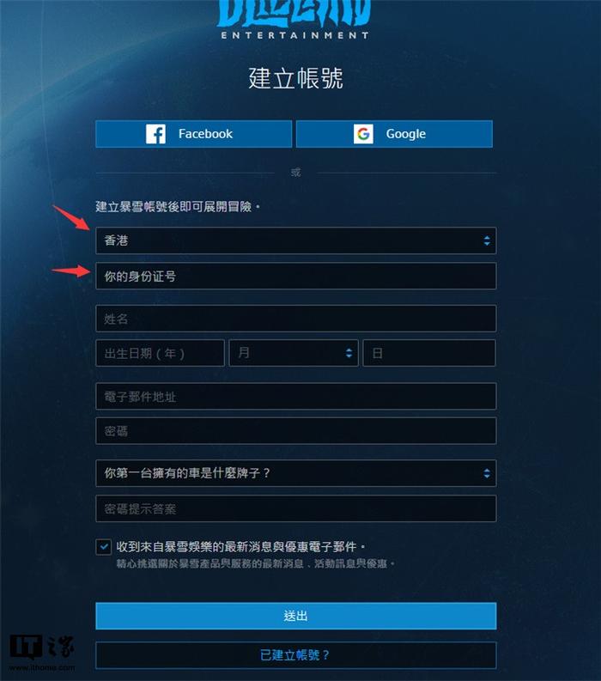
Task: Open the 月 month dropdown
Action: click(294, 353)
